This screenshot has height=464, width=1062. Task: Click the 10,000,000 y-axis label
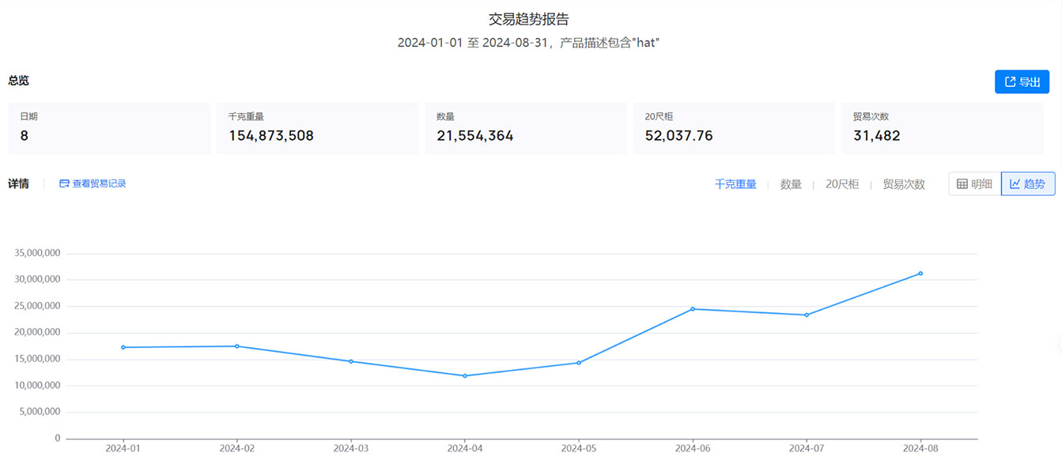click(x=38, y=385)
